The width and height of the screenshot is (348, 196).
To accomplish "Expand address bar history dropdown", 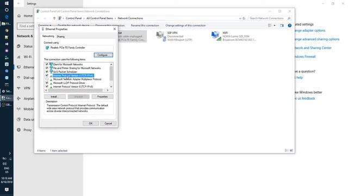I will (240, 19).
